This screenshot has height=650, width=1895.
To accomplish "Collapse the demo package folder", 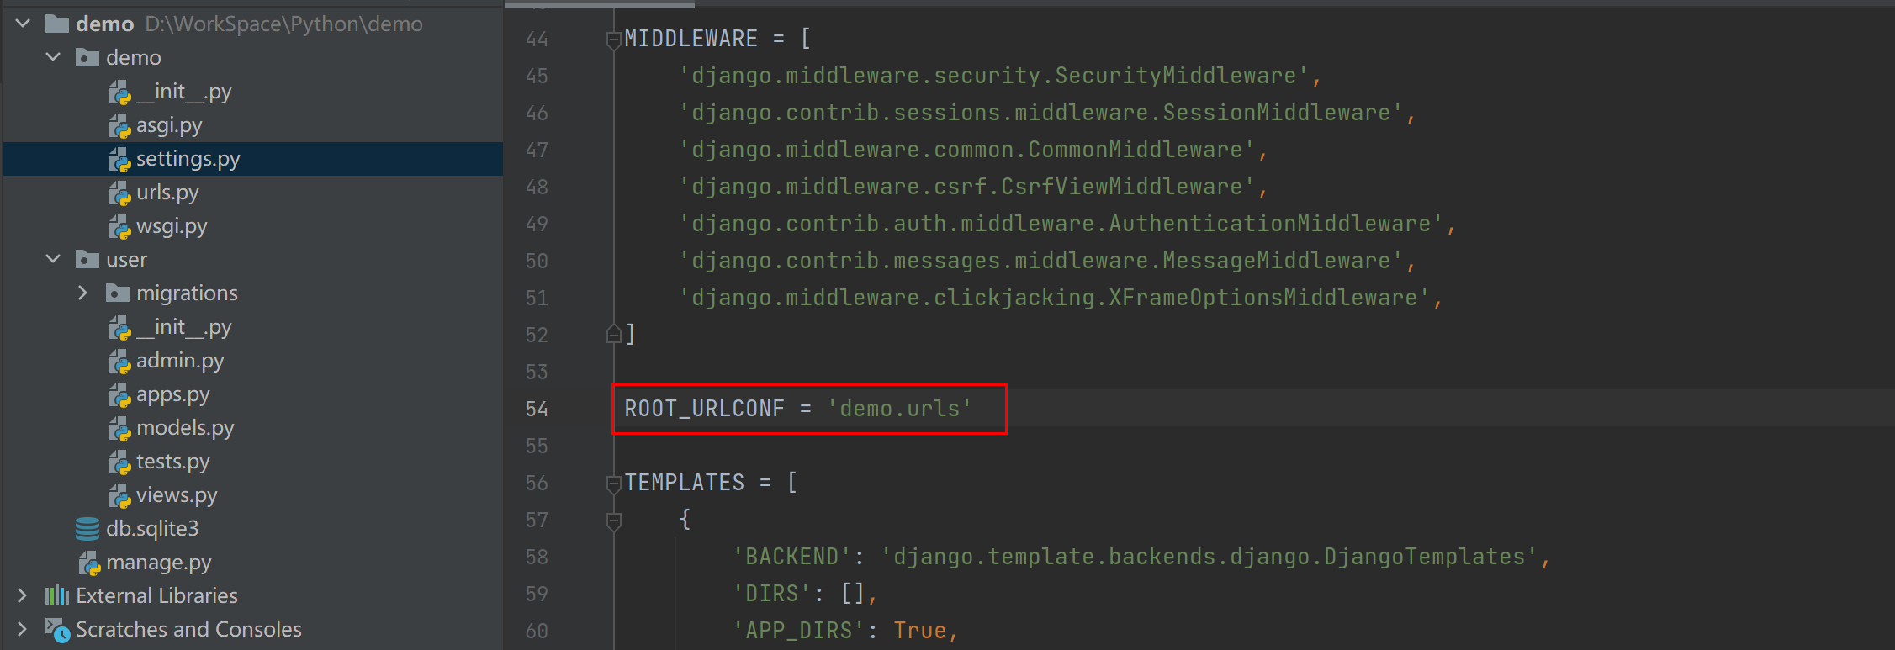I will click(x=53, y=57).
